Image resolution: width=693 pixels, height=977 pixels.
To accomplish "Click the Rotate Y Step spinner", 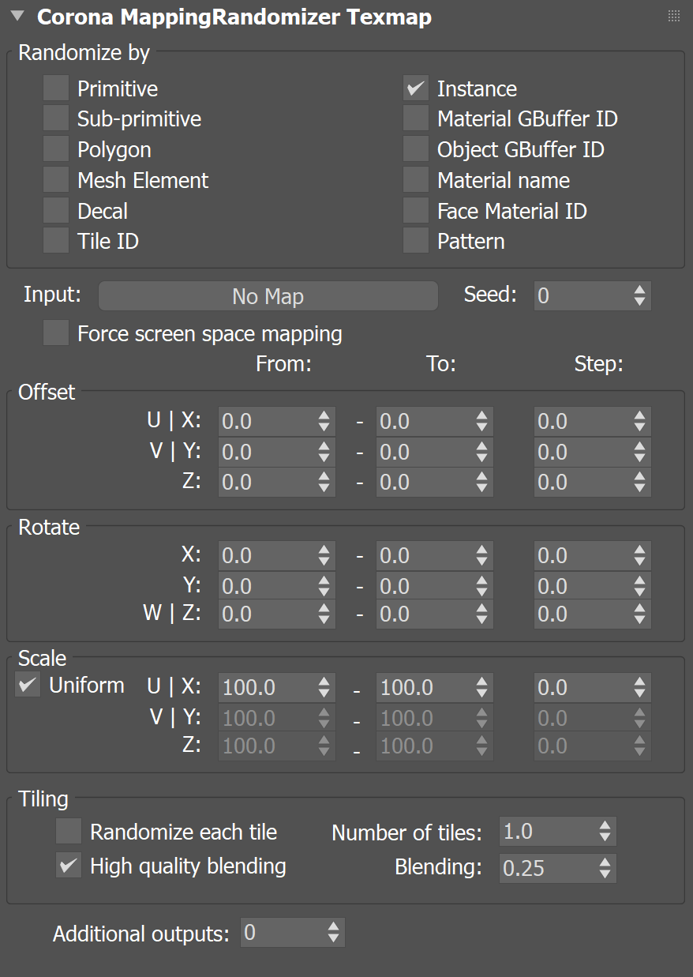I will (x=640, y=585).
